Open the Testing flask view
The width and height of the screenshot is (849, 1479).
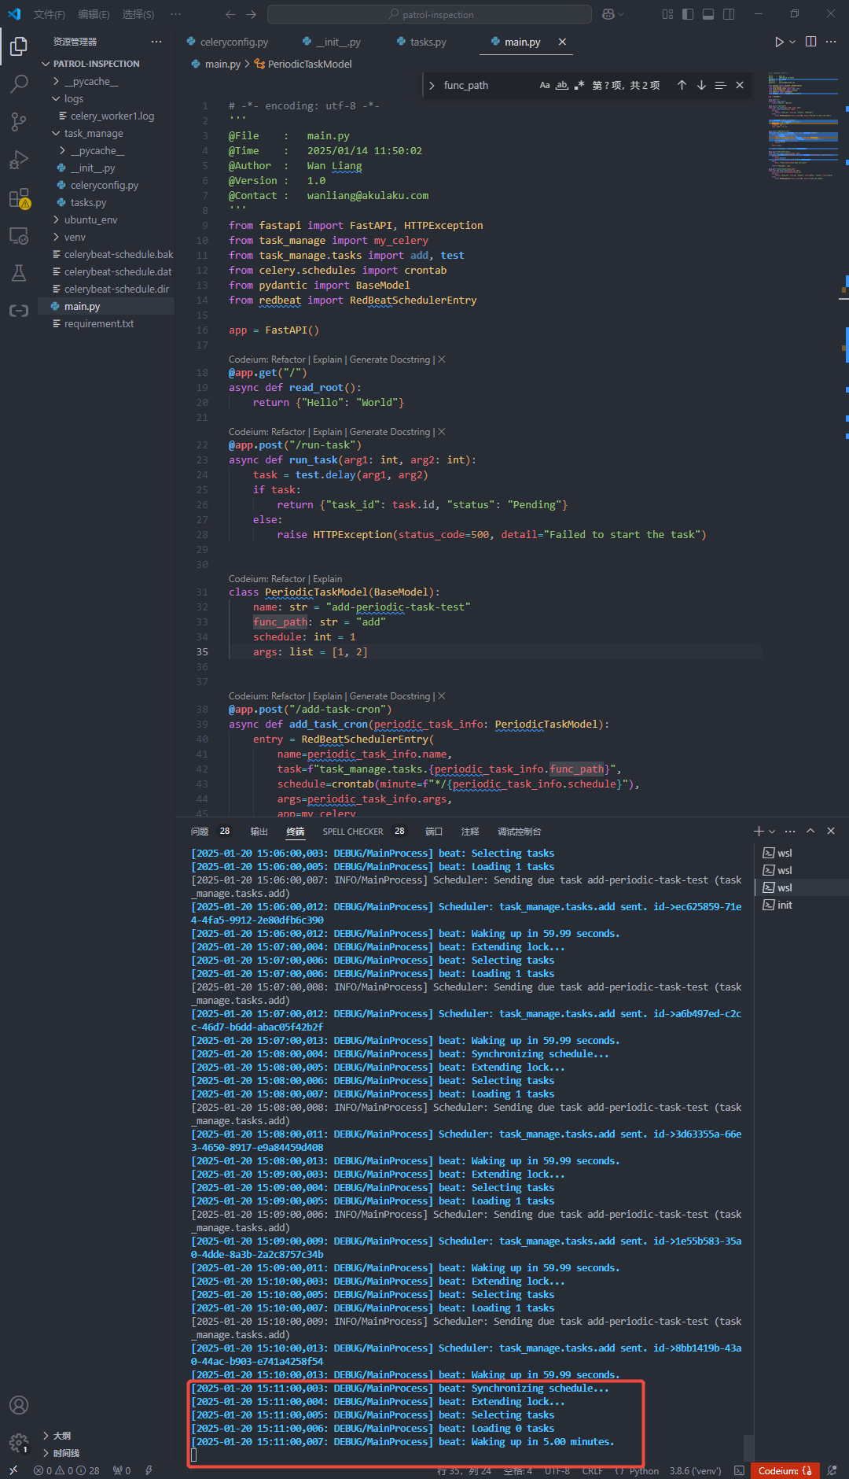pyautogui.click(x=19, y=273)
